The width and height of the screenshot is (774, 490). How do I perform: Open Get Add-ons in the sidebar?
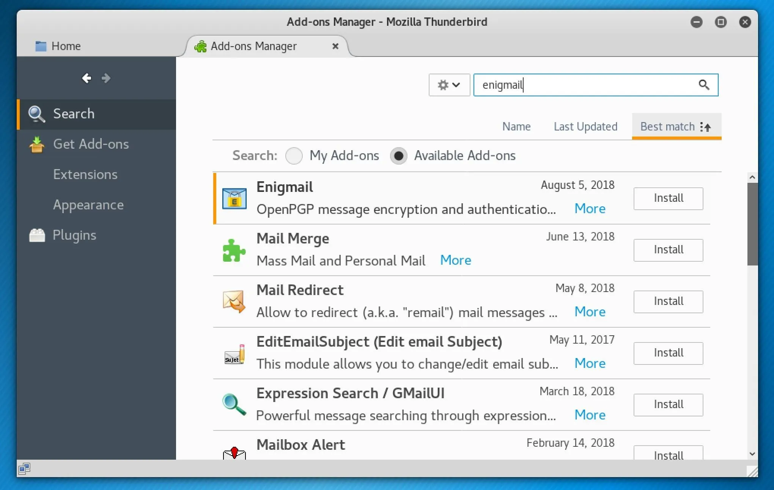coord(97,144)
